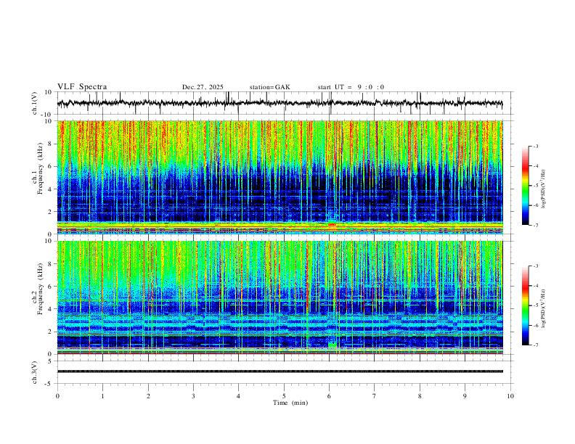Click the "4" kHz tick on ch.2 frequency axis
The width and height of the screenshot is (575, 444).
pyautogui.click(x=52, y=309)
